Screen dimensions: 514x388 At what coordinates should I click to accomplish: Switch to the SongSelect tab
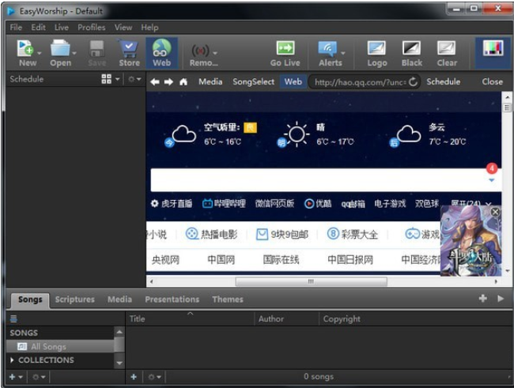(253, 81)
